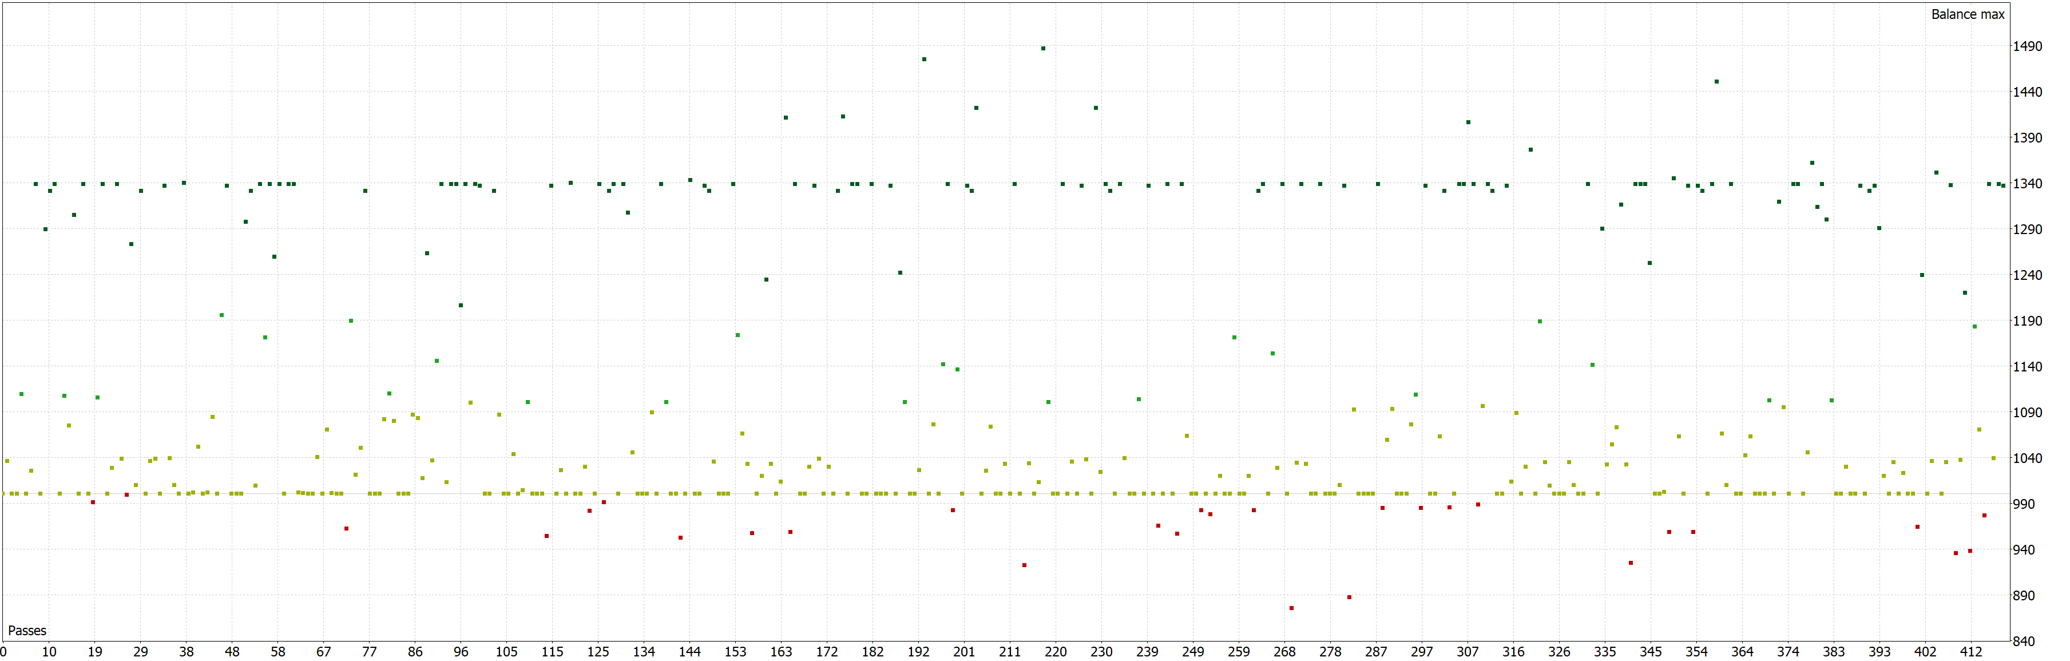Click pass number 67 on horizontal axis
This screenshot has width=2070, height=661.
point(324,652)
